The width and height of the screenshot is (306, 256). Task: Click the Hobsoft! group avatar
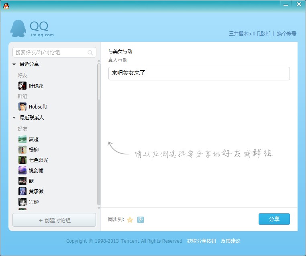click(x=22, y=106)
